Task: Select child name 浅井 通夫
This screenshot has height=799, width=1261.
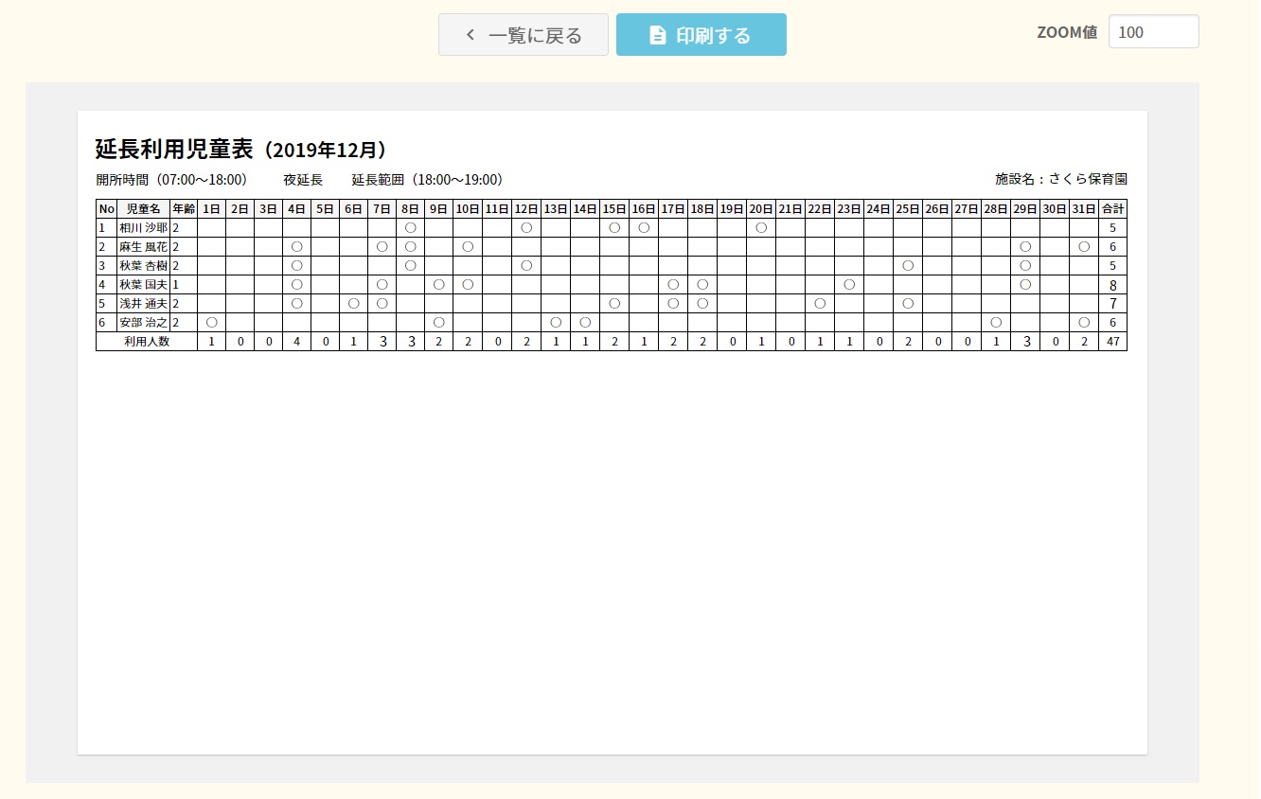Action: click(143, 304)
